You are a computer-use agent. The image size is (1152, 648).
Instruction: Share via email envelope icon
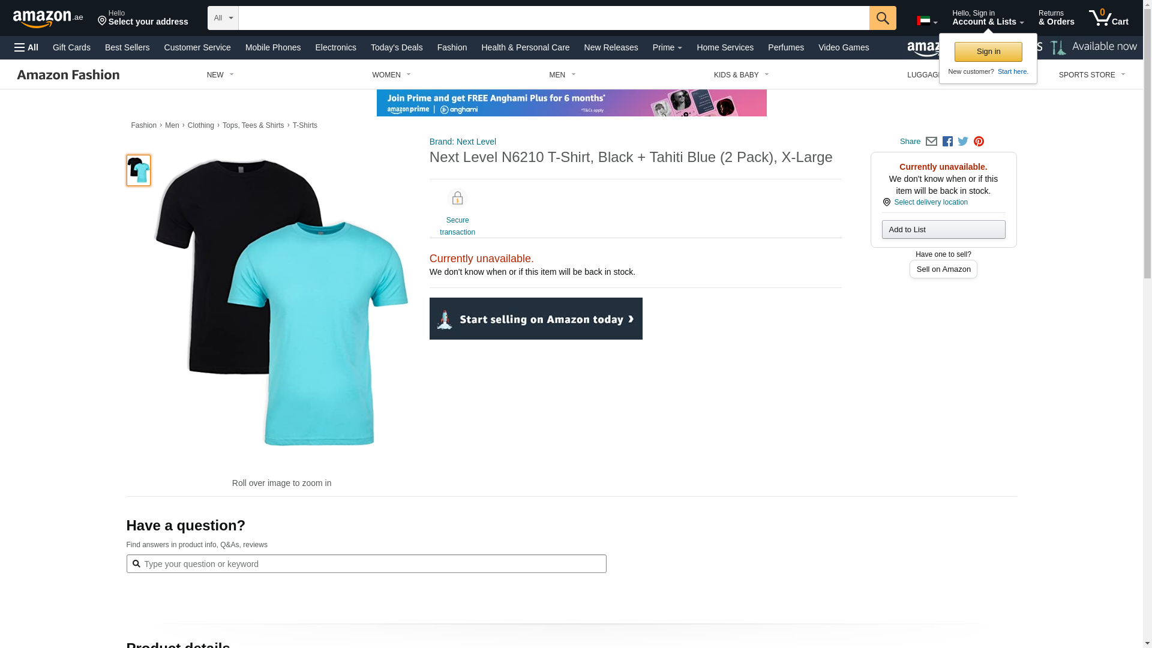click(931, 142)
